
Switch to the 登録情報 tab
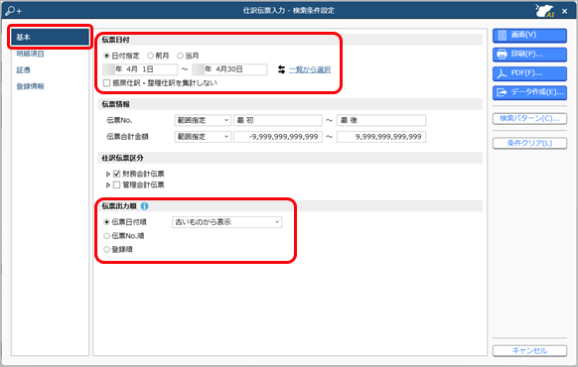point(30,86)
